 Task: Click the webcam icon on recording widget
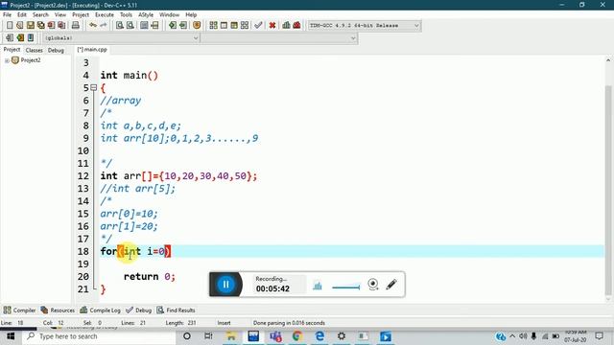point(373,285)
